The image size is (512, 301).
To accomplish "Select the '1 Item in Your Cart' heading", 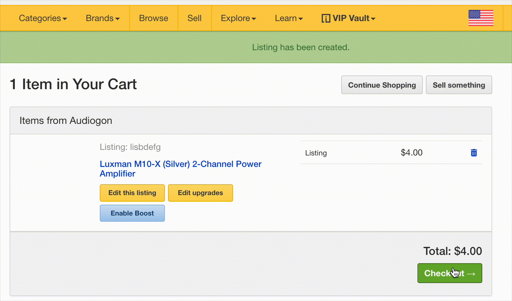I will tap(73, 84).
